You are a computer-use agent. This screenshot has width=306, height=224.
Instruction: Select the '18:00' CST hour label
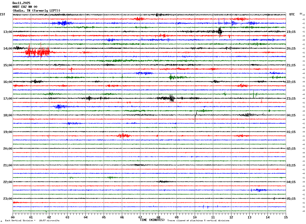(x=8, y=115)
